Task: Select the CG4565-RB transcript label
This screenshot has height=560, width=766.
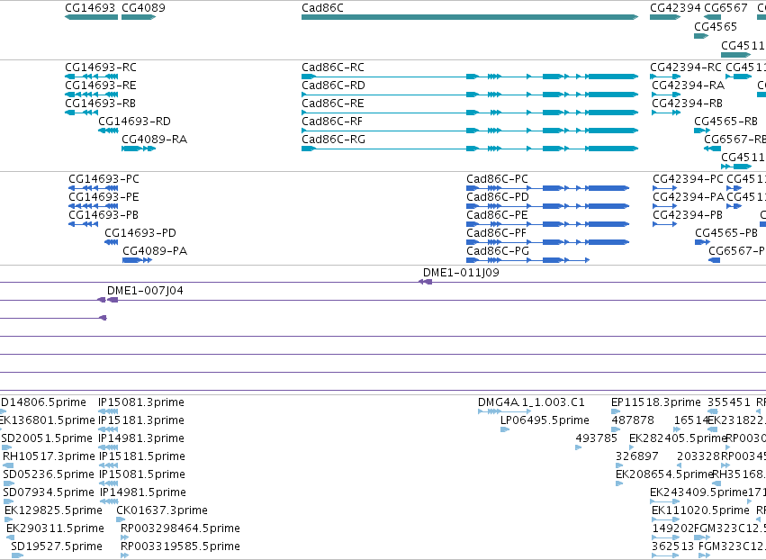Action: (725, 122)
